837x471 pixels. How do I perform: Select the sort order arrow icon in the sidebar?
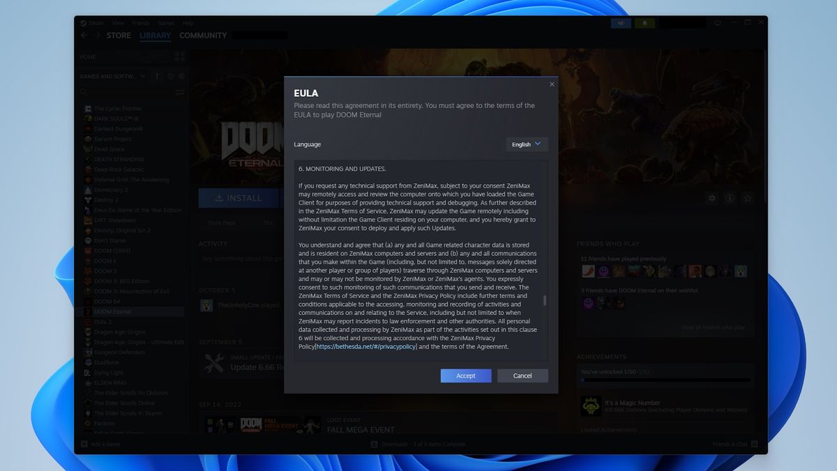[x=157, y=77]
